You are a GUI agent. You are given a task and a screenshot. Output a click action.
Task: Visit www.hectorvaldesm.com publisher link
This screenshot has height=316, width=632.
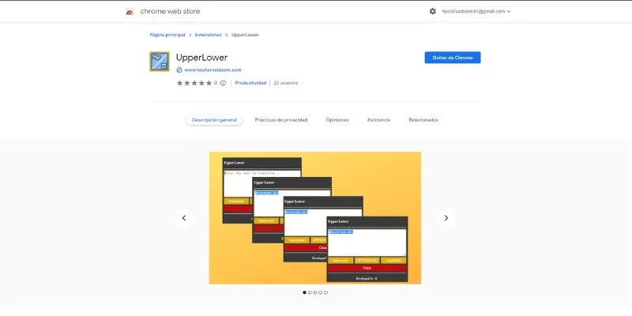(x=213, y=70)
